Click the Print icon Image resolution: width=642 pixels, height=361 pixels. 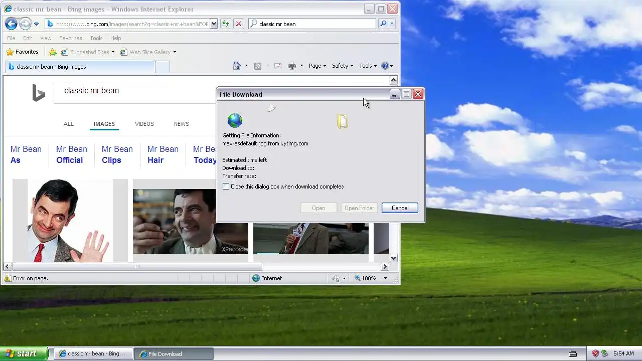point(292,66)
